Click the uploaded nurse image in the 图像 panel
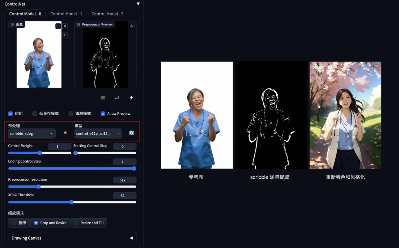The image size is (399, 248). point(39,54)
